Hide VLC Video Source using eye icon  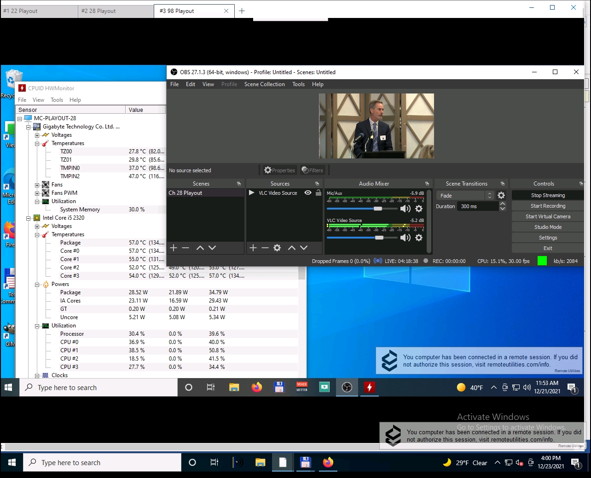(x=308, y=193)
